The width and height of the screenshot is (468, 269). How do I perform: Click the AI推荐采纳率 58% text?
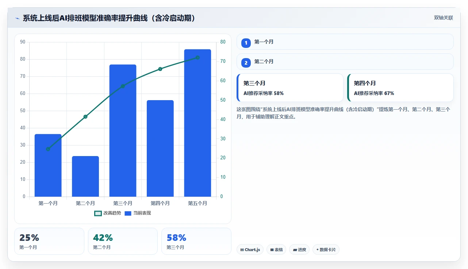[x=264, y=93]
